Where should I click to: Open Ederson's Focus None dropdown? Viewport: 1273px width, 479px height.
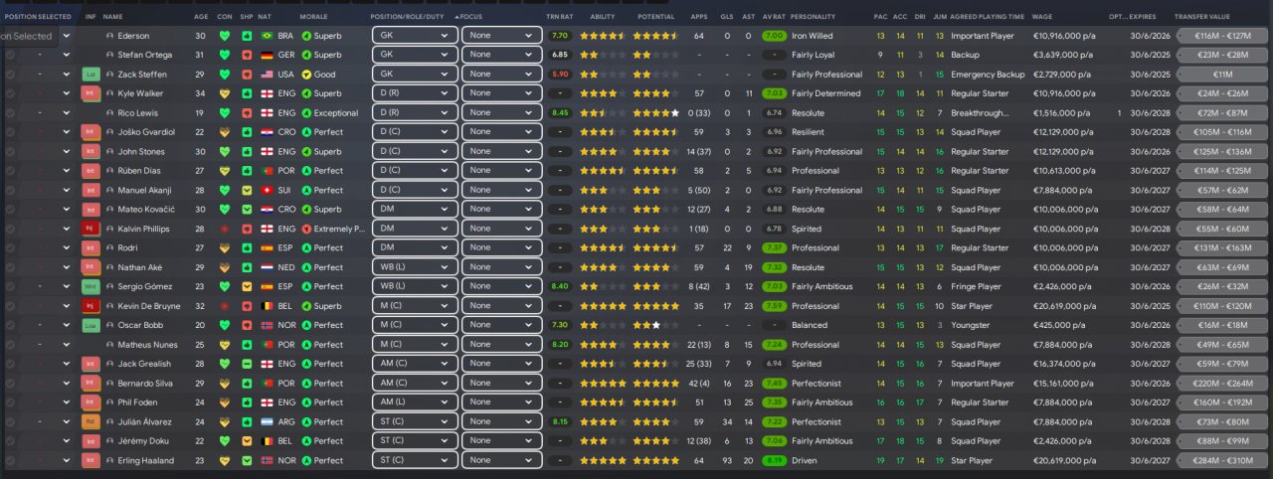(501, 36)
